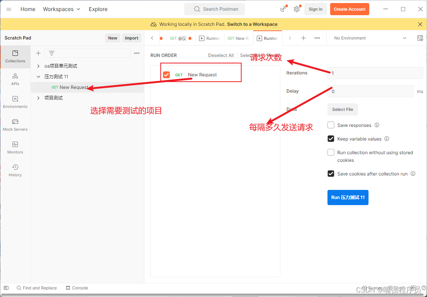Image resolution: width=427 pixels, height=297 pixels.
Task: Open the environment quick look icon
Action: (x=420, y=38)
